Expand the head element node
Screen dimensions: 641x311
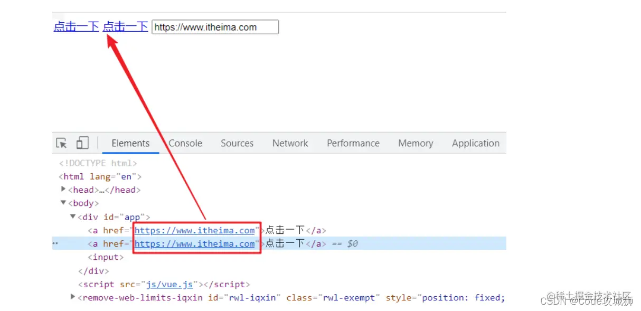pyautogui.click(x=64, y=189)
